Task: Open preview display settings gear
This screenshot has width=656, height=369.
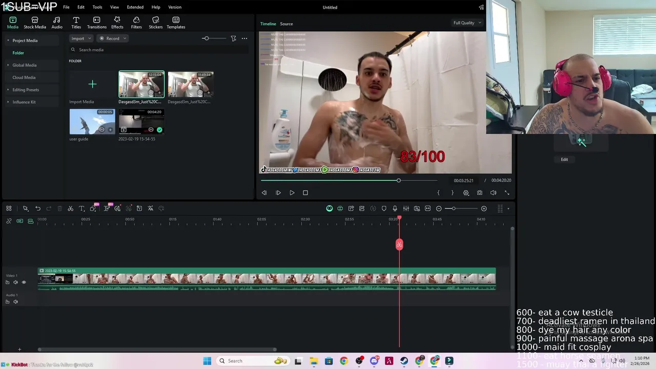Action: (x=466, y=193)
